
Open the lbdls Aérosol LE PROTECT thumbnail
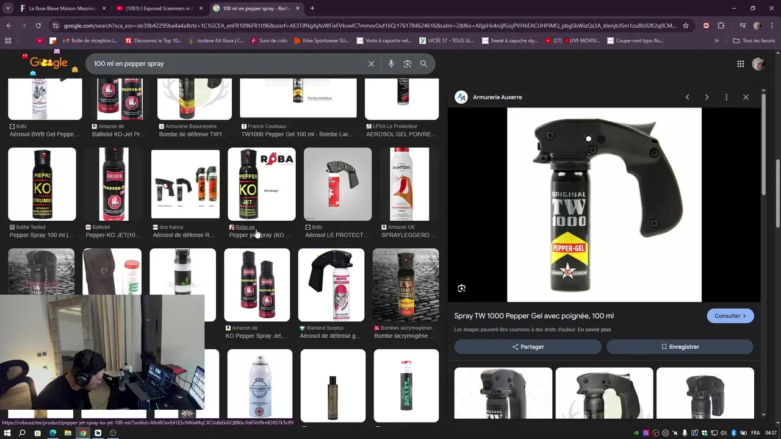click(x=338, y=184)
